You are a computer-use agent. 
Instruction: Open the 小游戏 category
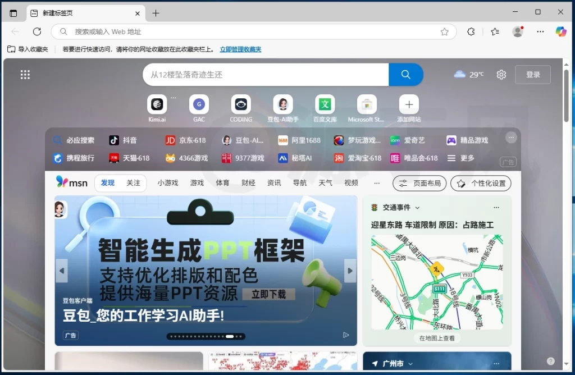pos(167,183)
